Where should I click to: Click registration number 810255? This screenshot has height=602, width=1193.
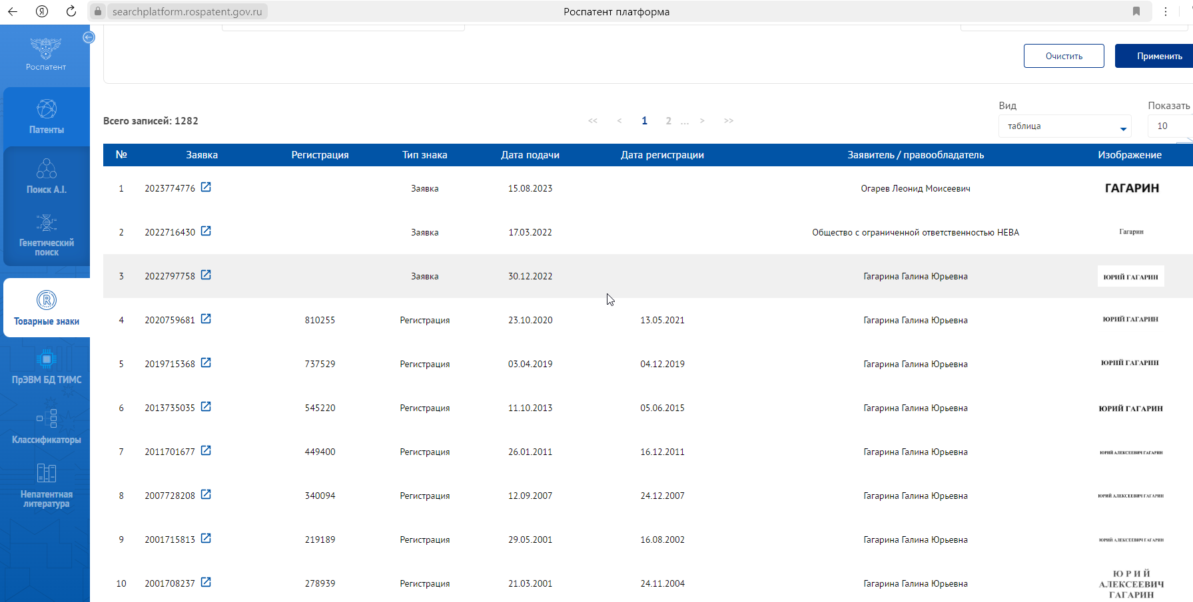click(320, 320)
